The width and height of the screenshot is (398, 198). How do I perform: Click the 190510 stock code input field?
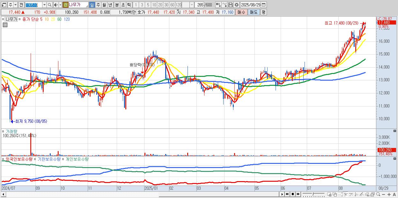click(33, 5)
